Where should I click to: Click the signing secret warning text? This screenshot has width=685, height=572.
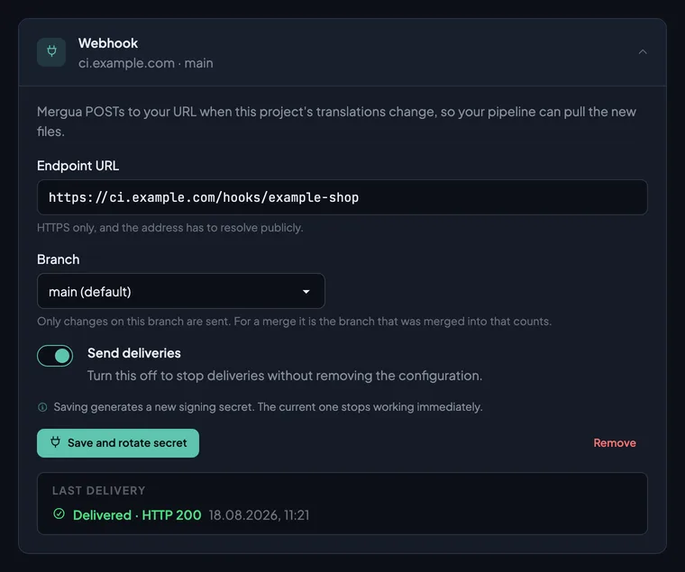click(268, 407)
